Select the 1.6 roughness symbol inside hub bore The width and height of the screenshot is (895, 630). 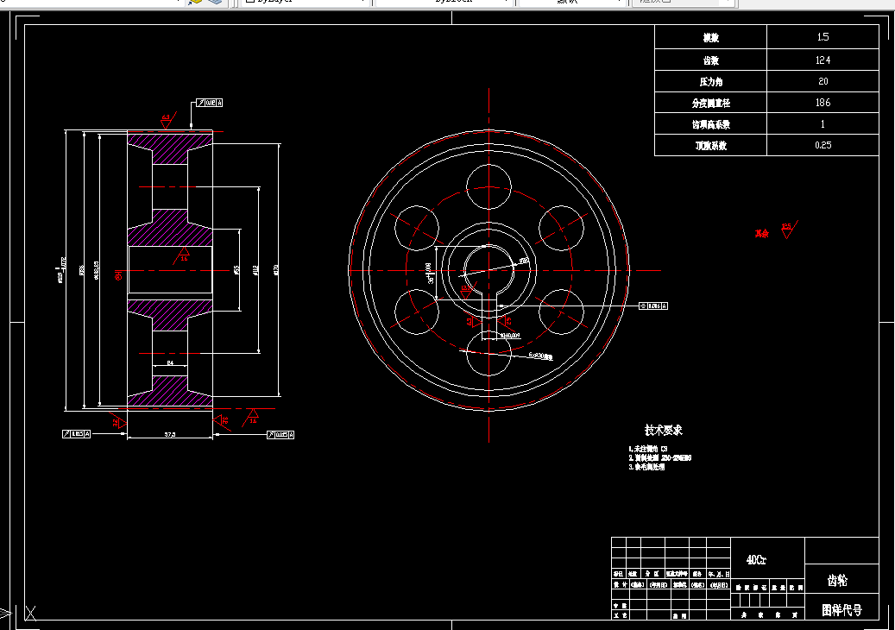(x=182, y=255)
